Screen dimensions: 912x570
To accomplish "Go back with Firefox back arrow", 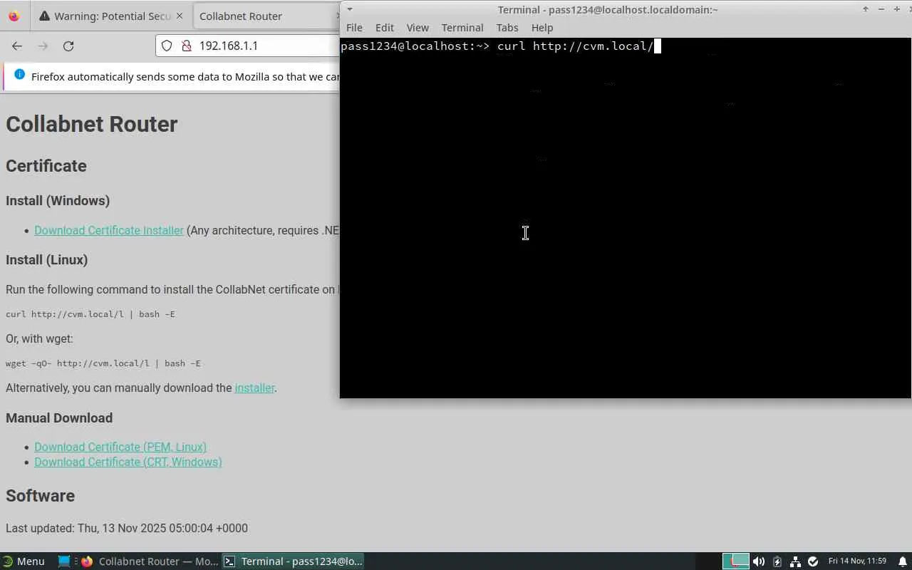I will pyautogui.click(x=17, y=46).
